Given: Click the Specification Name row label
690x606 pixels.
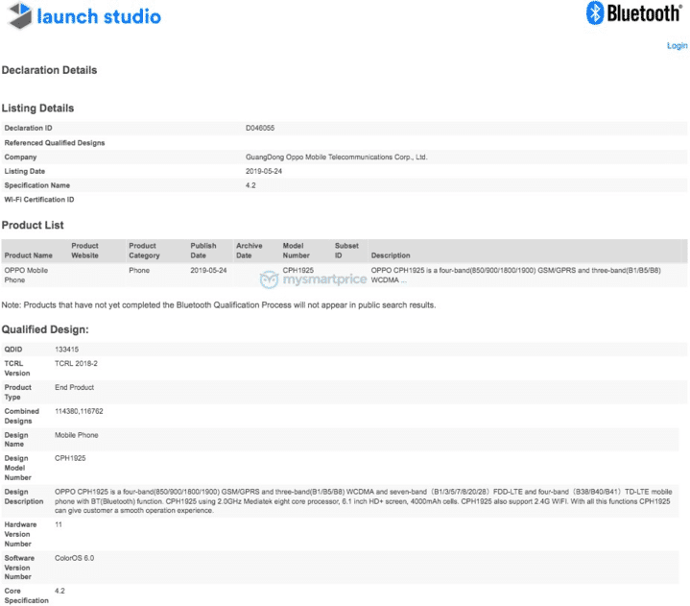Looking at the screenshot, I should click(x=37, y=185).
